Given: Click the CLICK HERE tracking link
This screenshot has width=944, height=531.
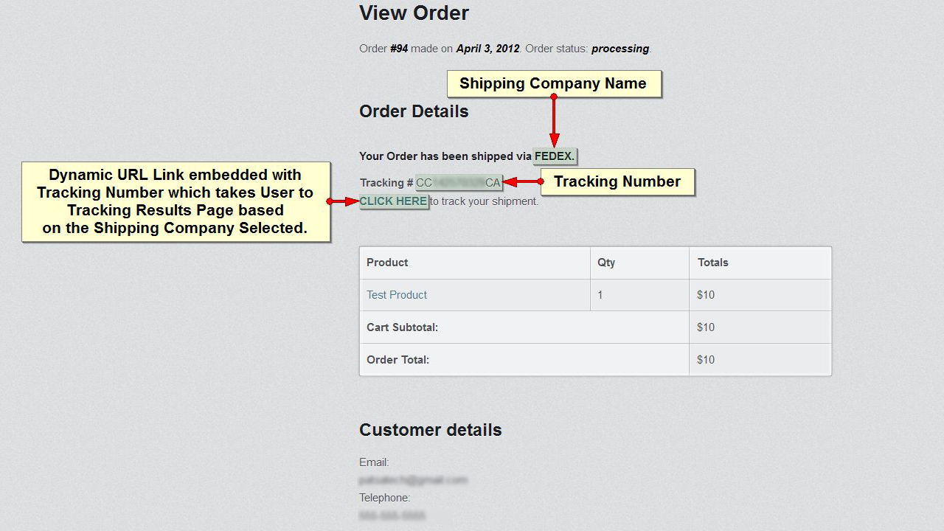Looking at the screenshot, I should (393, 201).
